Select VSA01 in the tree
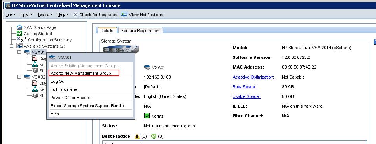The image size is (376, 144). coord(38,52)
